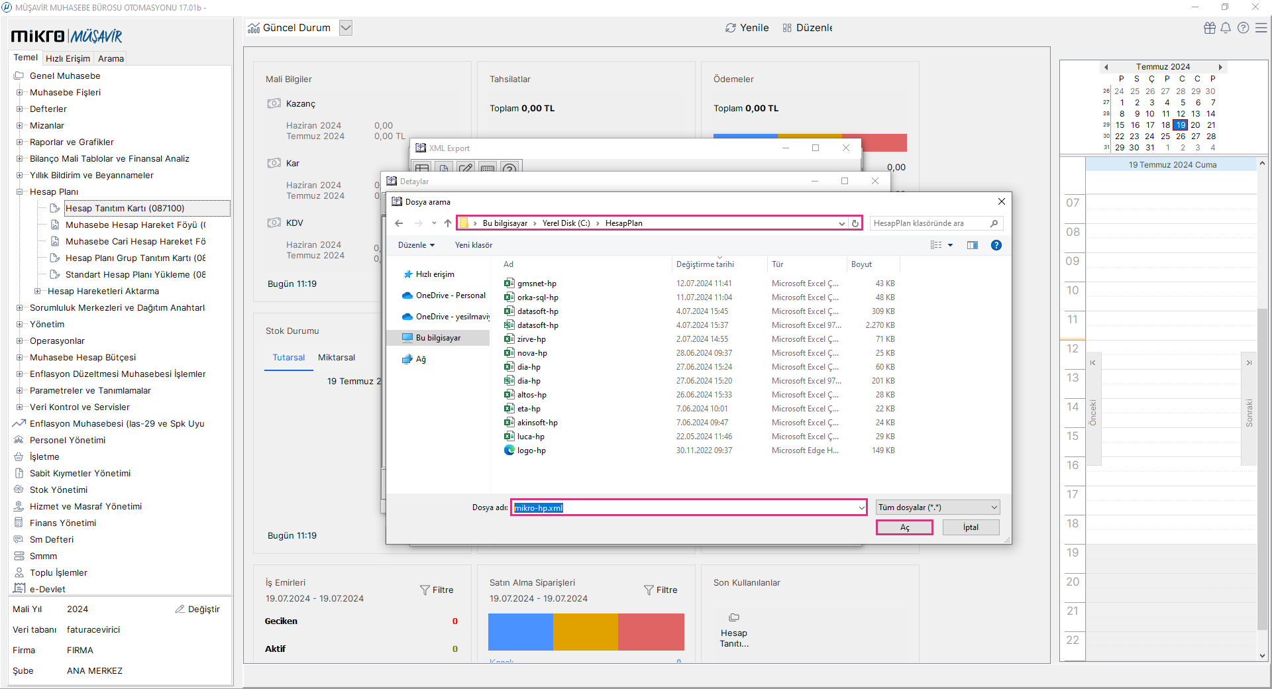This screenshot has height=689, width=1272.
Task: Toggle the preview pane icon
Action: (973, 245)
